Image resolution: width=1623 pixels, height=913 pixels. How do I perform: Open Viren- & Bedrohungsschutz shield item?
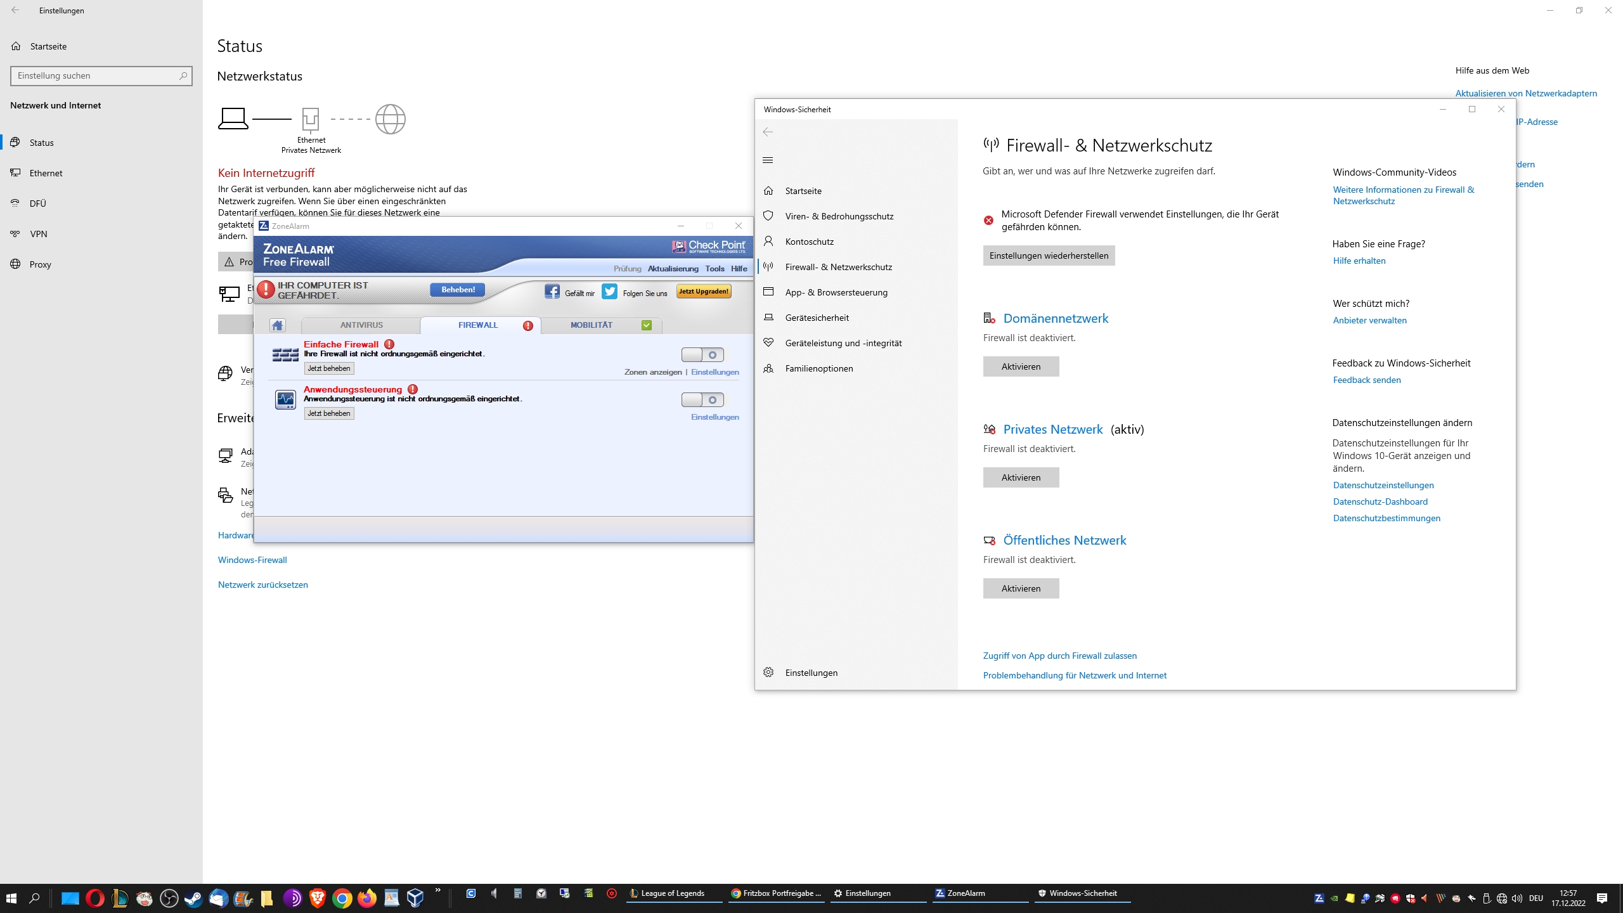839,216
